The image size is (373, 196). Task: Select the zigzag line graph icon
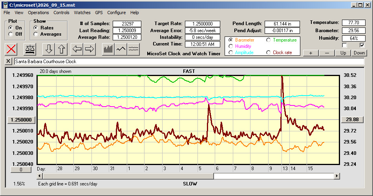pos(121,49)
